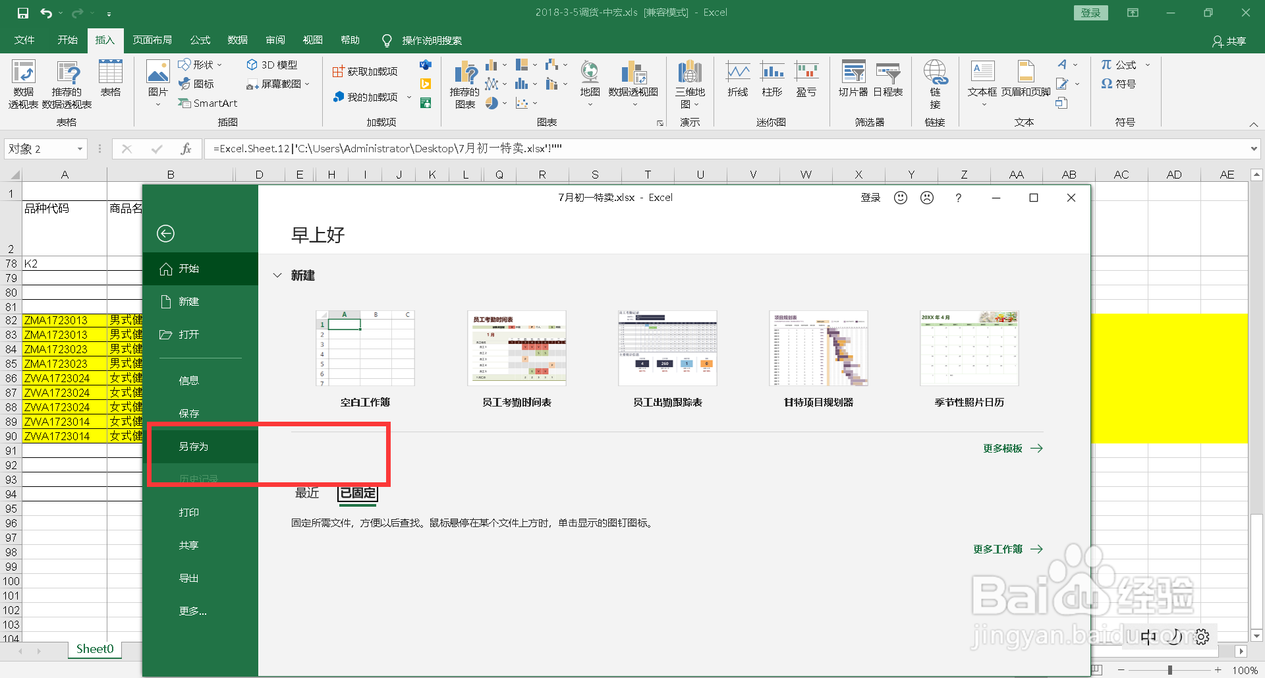Select cell ZMA1723013 in row 82

click(65, 320)
